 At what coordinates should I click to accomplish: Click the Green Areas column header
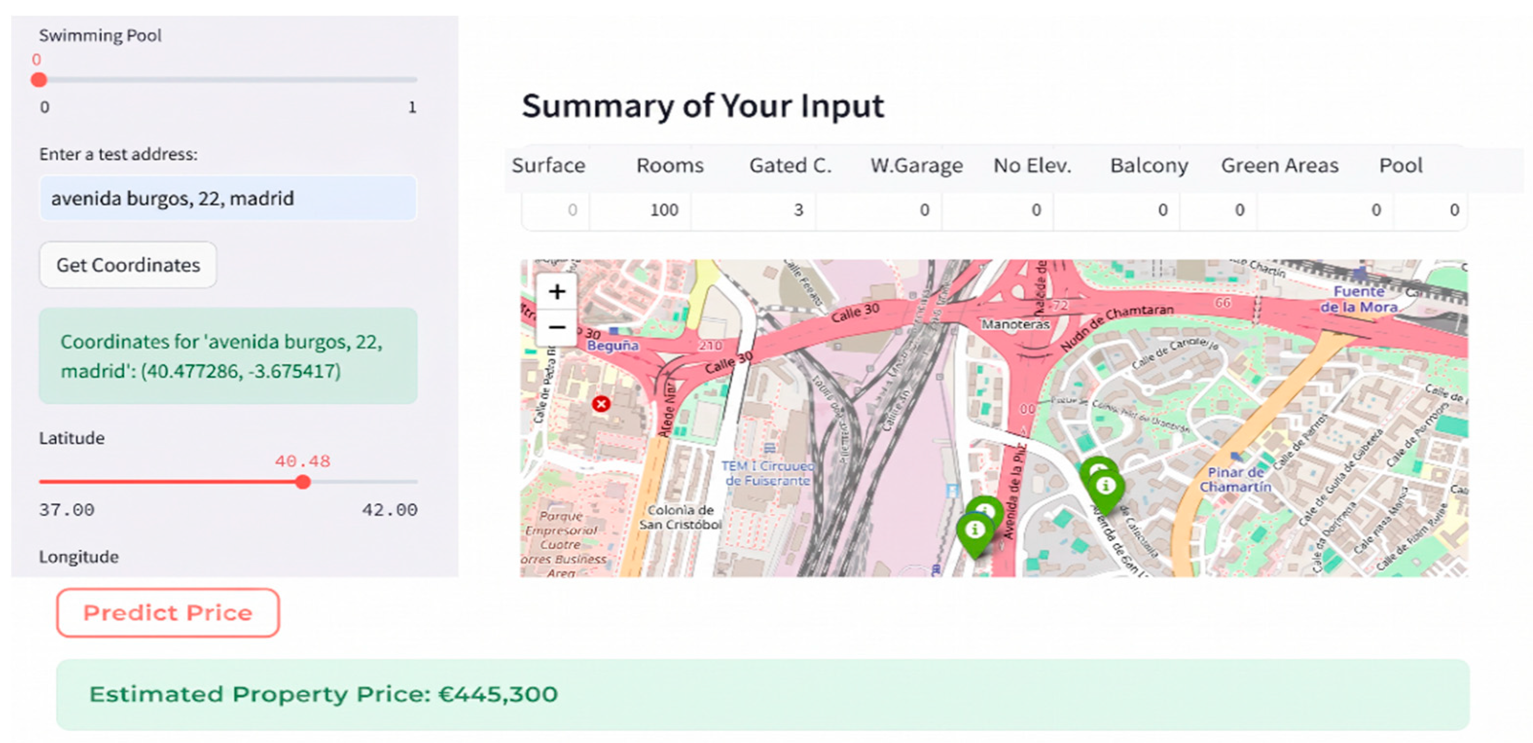(1280, 165)
